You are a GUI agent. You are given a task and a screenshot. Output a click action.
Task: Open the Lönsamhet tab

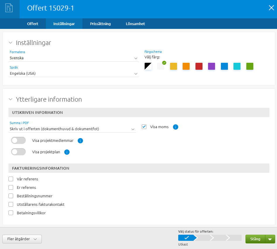135,24
